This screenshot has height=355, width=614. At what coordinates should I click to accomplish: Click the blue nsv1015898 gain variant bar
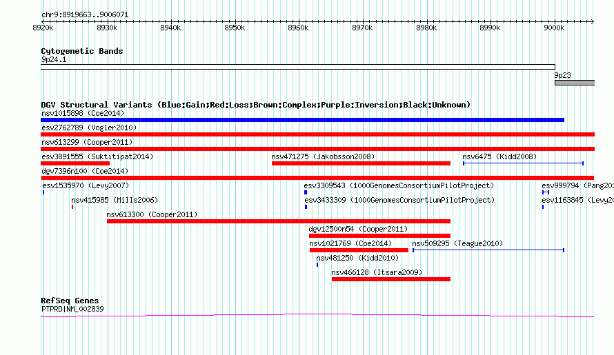(x=302, y=120)
